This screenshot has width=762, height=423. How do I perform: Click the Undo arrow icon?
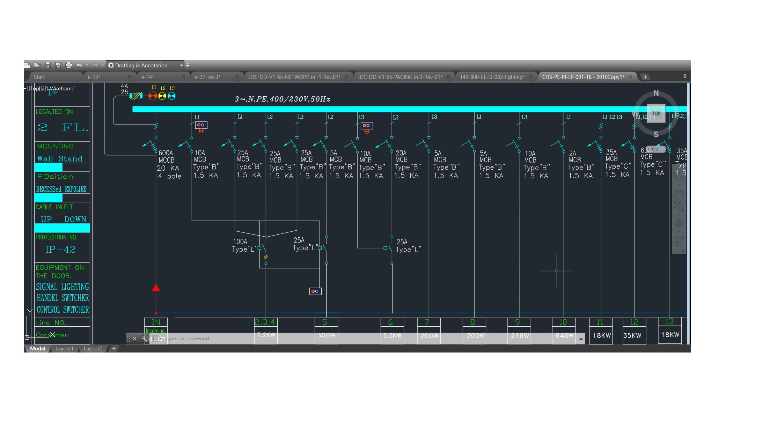pyautogui.click(x=79, y=65)
